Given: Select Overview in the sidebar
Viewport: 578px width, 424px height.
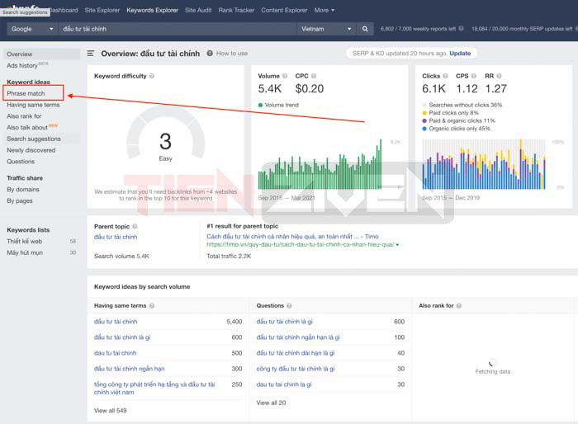Looking at the screenshot, I should [41, 54].
